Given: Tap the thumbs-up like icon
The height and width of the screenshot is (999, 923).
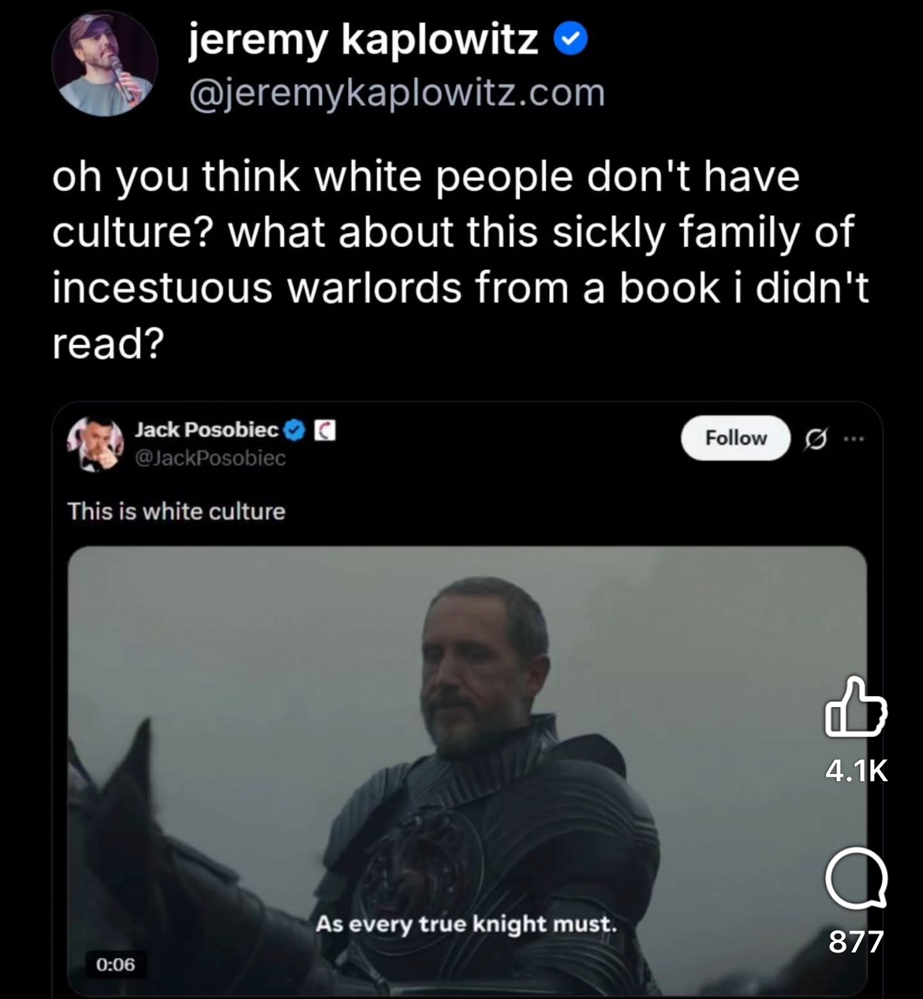Looking at the screenshot, I should (x=856, y=707).
